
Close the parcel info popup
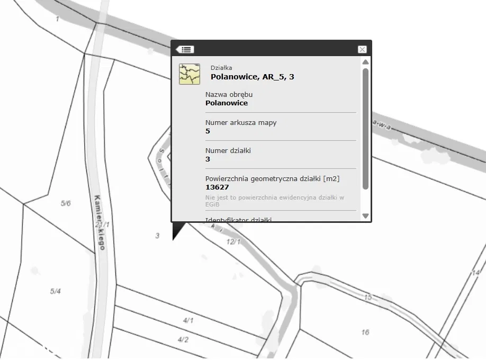[362, 49]
